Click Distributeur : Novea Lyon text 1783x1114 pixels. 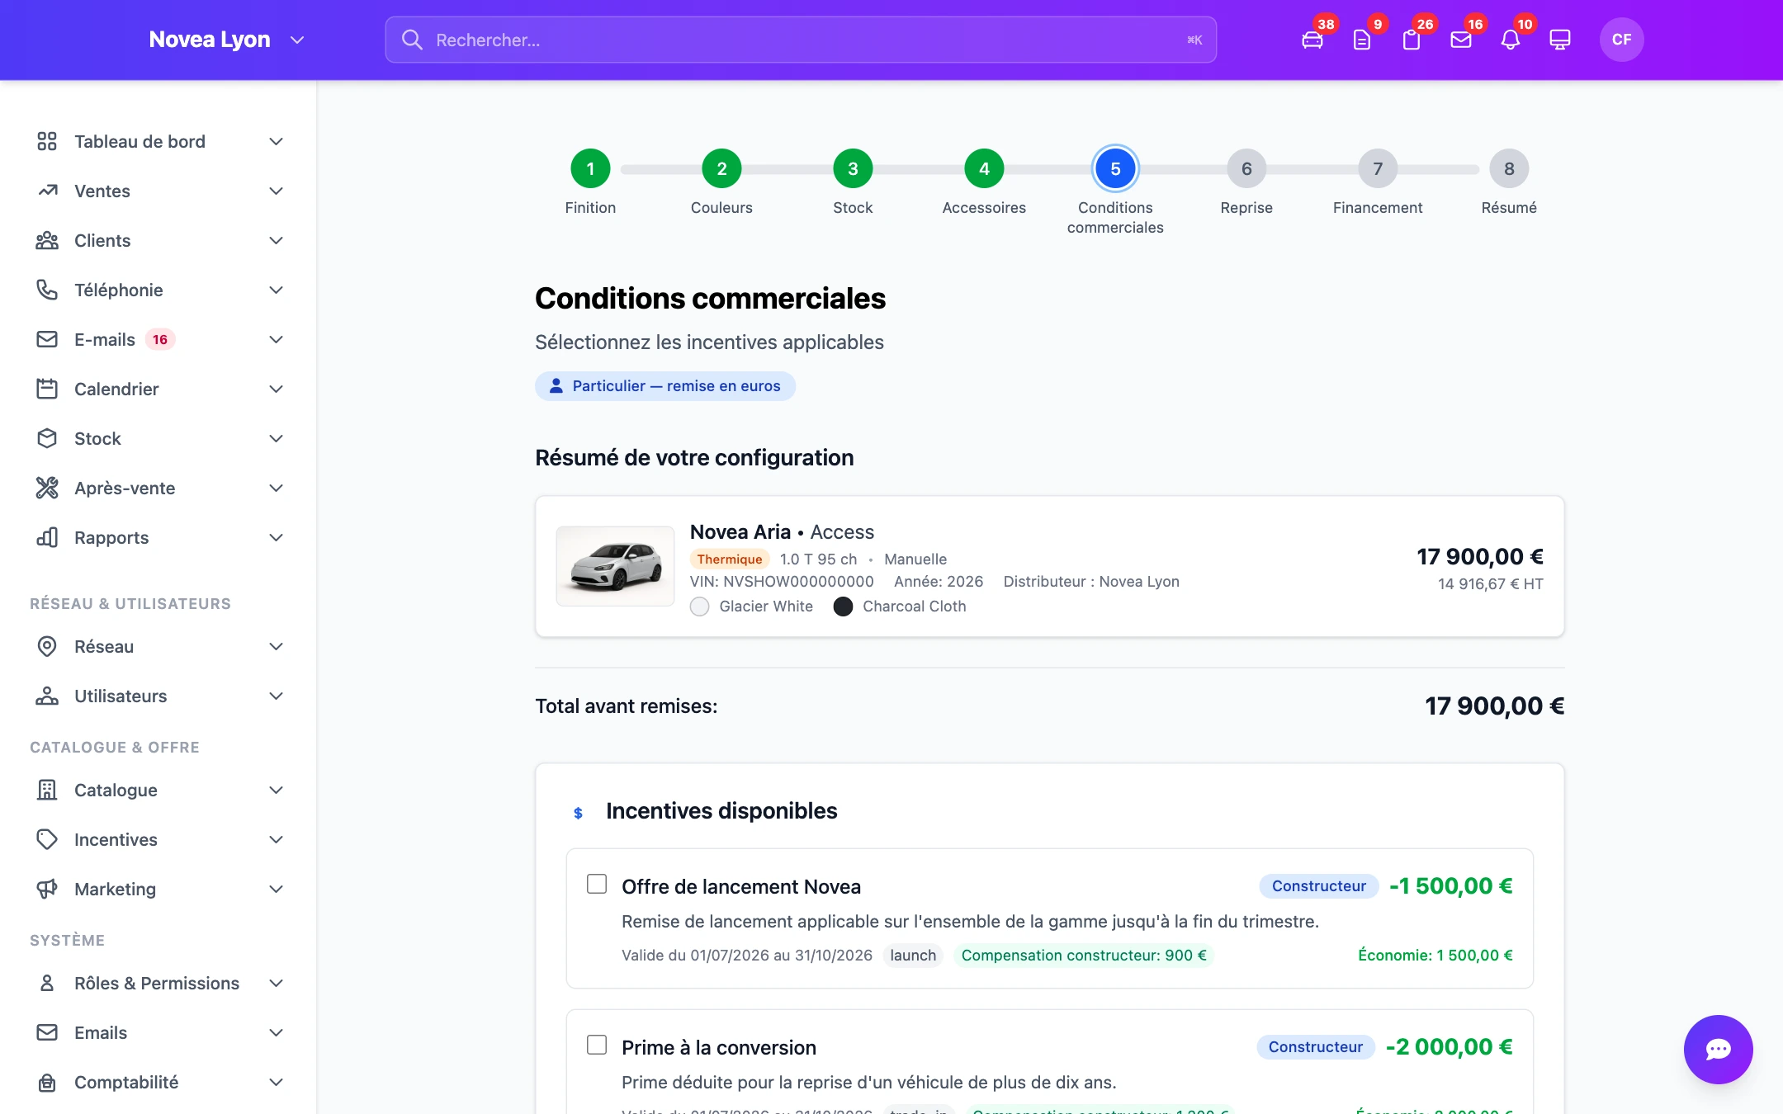click(1091, 581)
